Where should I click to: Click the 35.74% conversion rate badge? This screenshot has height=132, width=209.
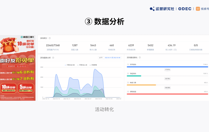[168, 79]
